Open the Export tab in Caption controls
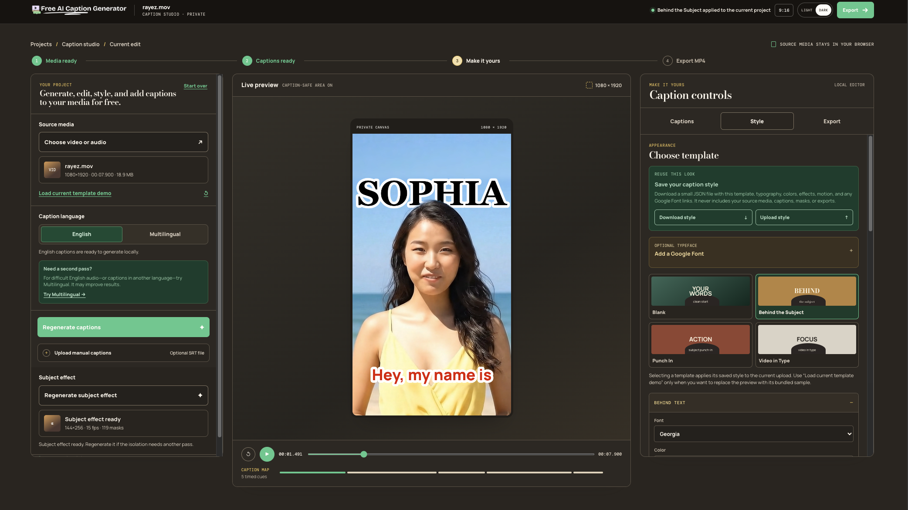 click(832, 121)
